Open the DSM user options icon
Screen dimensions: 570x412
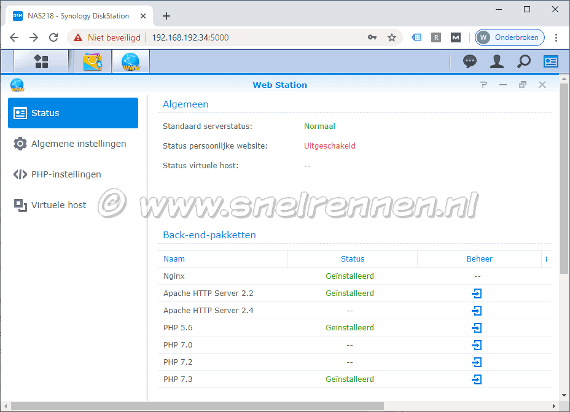point(496,61)
